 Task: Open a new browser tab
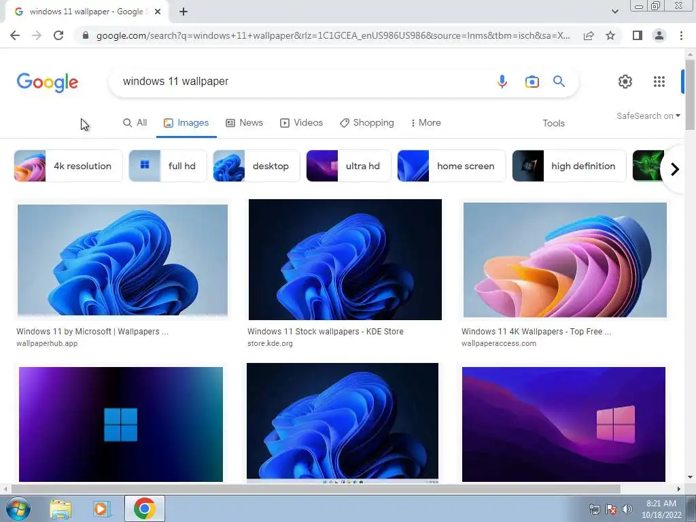click(x=184, y=12)
